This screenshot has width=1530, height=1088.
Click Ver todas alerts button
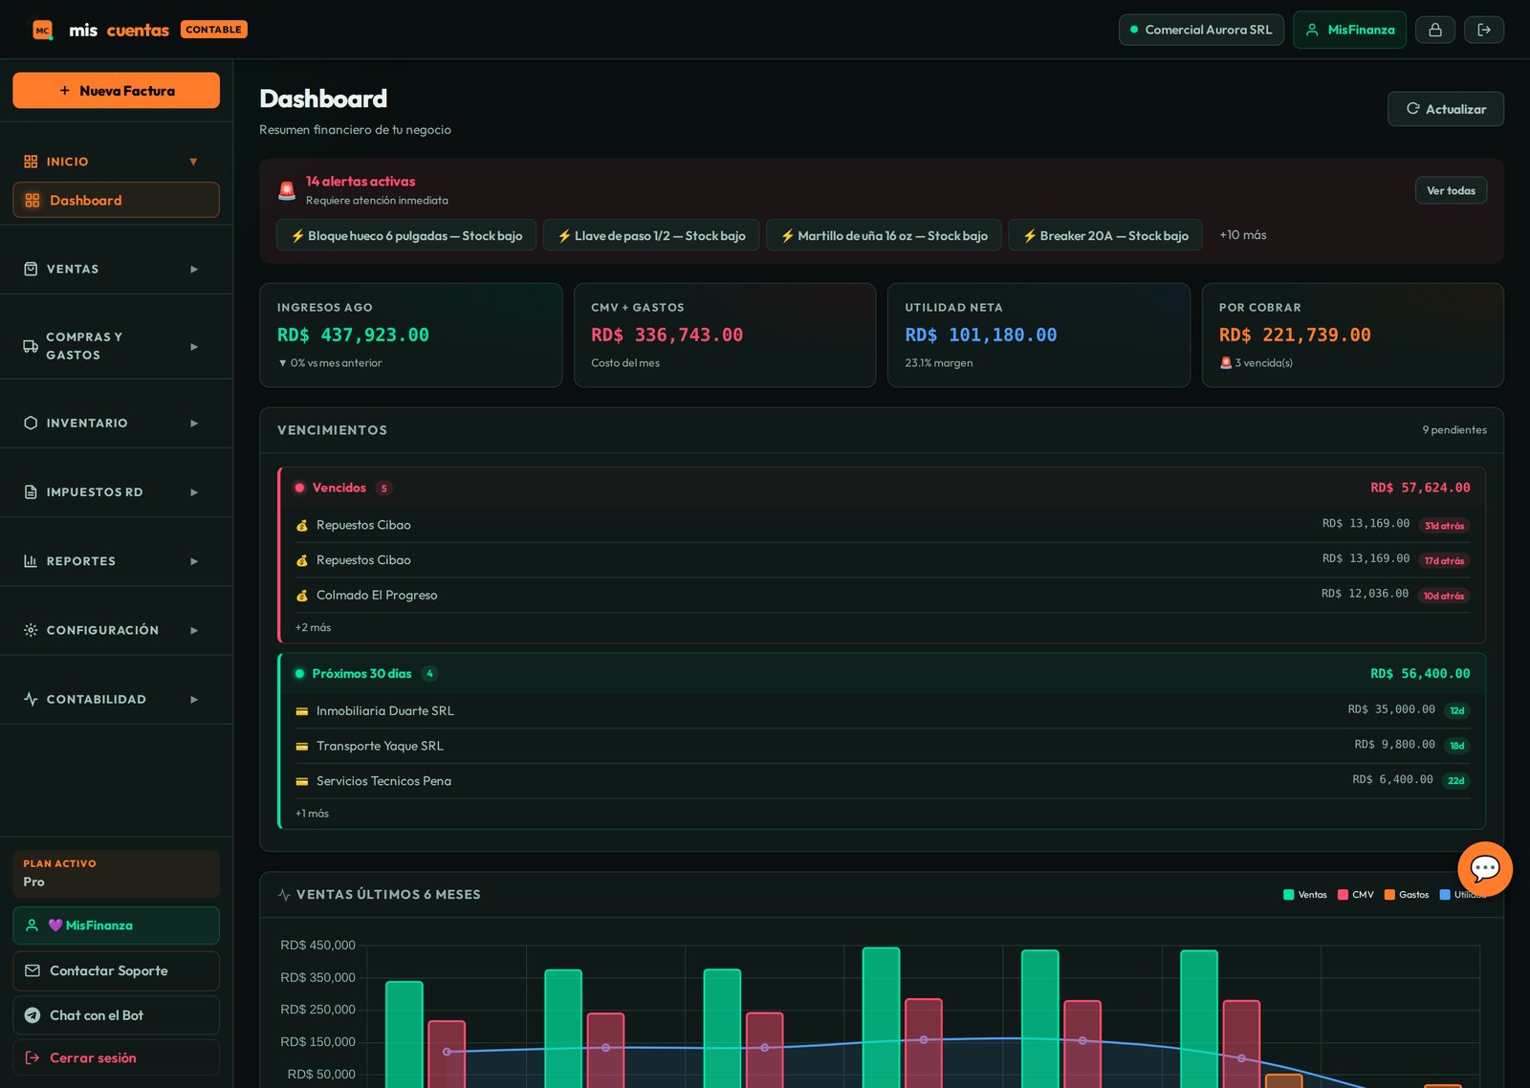[1451, 190]
